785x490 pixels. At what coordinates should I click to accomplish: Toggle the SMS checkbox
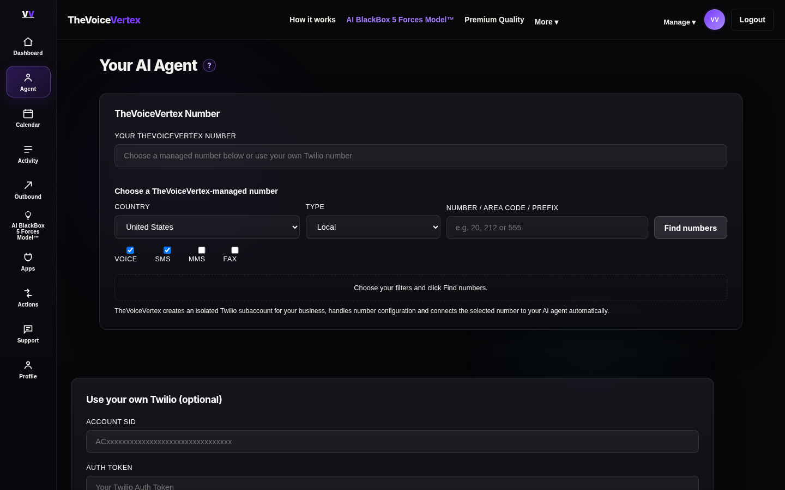tap(167, 250)
